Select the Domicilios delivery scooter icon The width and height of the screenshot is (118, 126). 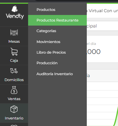pos(14,71)
